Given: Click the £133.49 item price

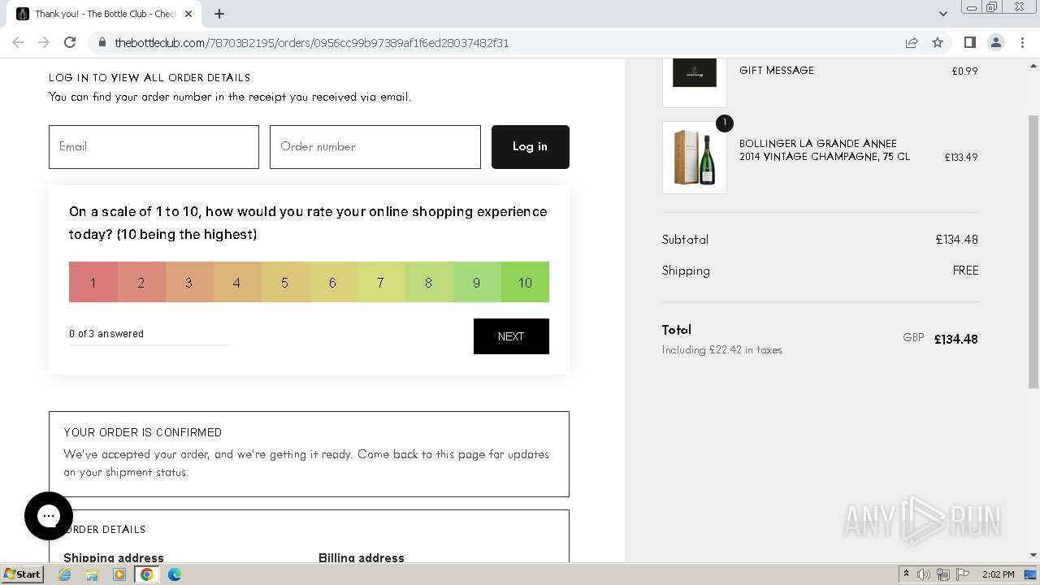Looking at the screenshot, I should point(960,158).
